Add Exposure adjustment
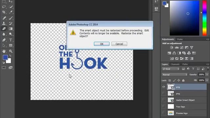The height and width of the screenshot is (118, 210). pyautogui.click(x=187, y=48)
